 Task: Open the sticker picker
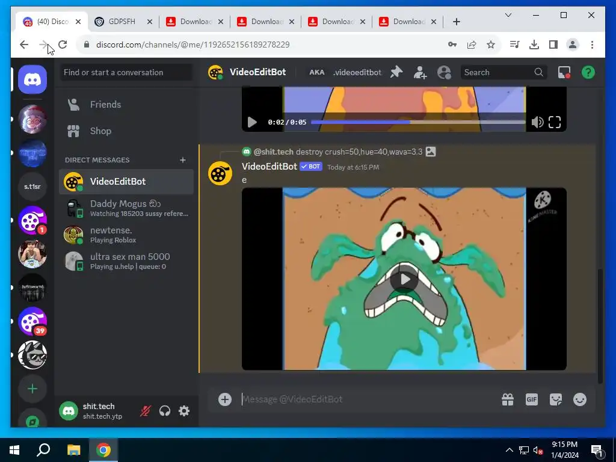555,399
